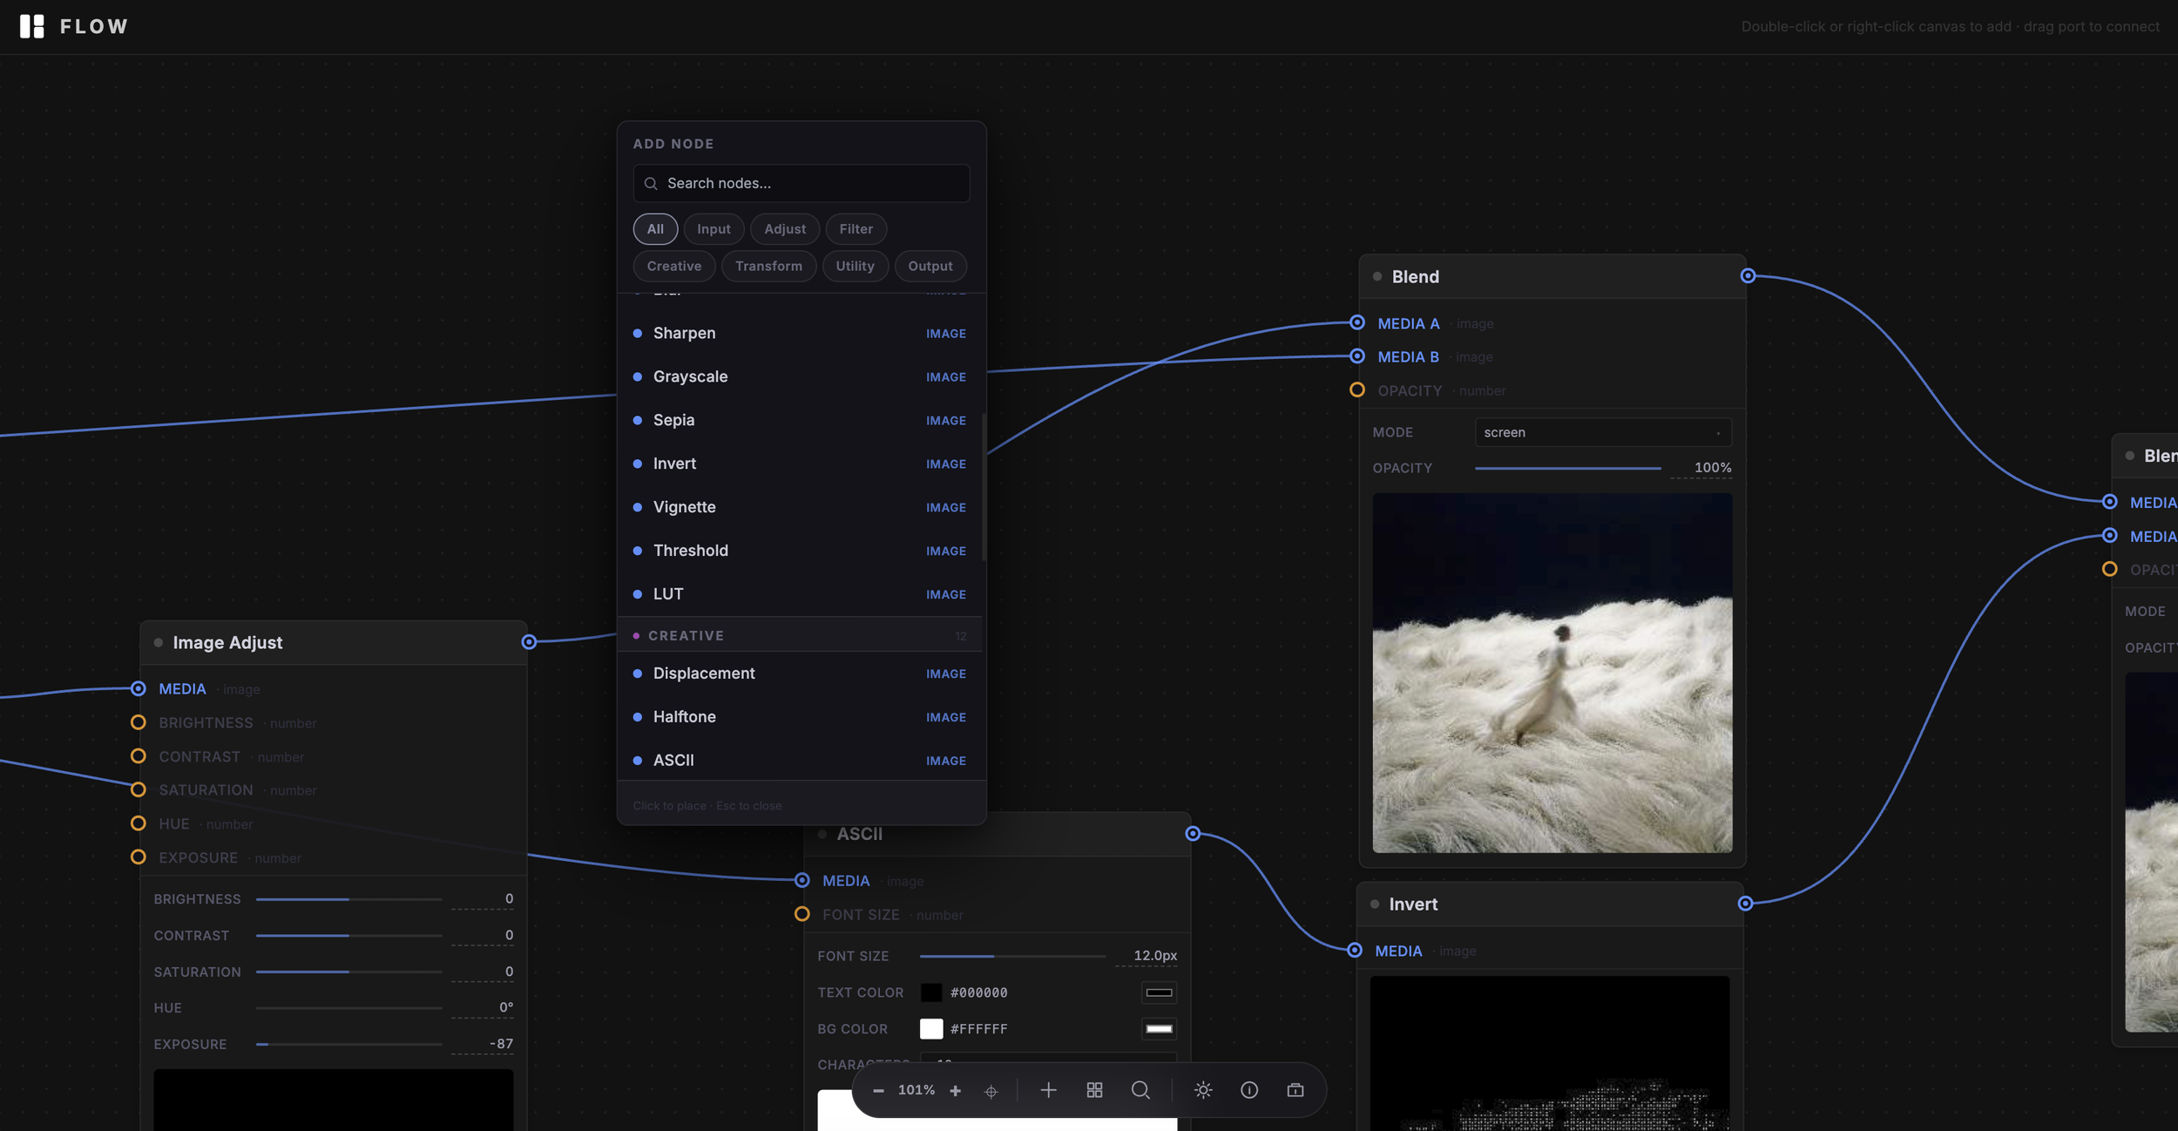Open the TEXT COLOR picker button
Image resolution: width=2178 pixels, height=1131 pixels.
(x=1159, y=992)
